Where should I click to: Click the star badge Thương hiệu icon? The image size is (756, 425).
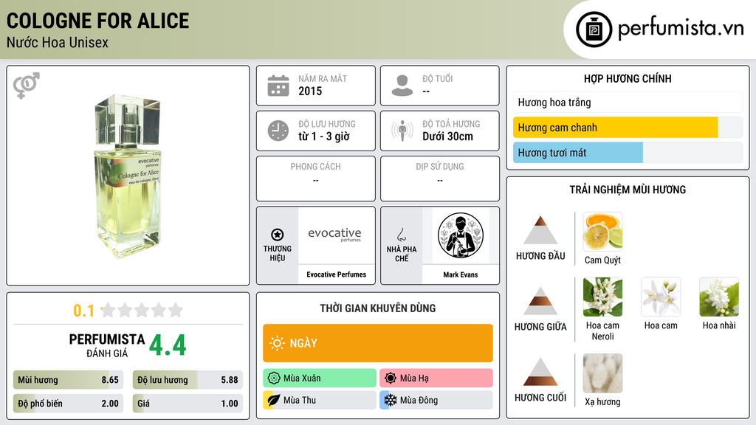pos(278,235)
